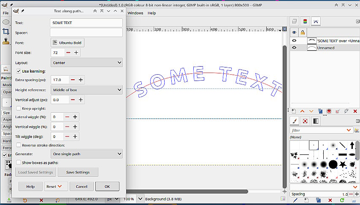Open assign tags dropdown below brushes
The height and width of the screenshot is (205, 360).
tap(355, 187)
